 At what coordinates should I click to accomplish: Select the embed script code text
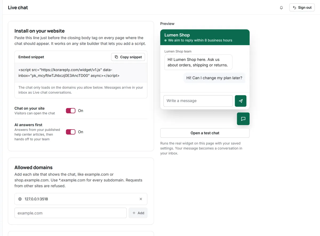[x=69, y=73]
